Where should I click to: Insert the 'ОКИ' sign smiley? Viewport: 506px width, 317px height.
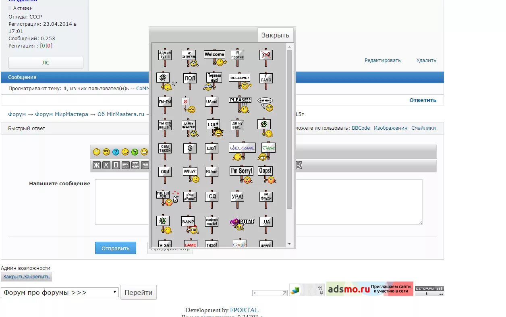(x=165, y=174)
